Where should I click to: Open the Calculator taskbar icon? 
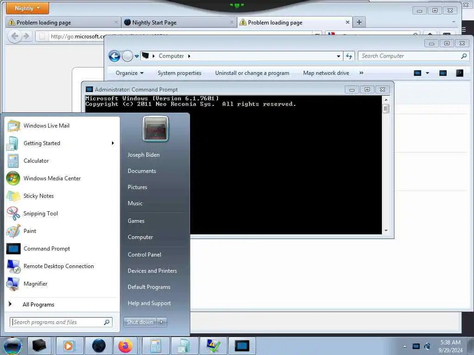click(156, 346)
